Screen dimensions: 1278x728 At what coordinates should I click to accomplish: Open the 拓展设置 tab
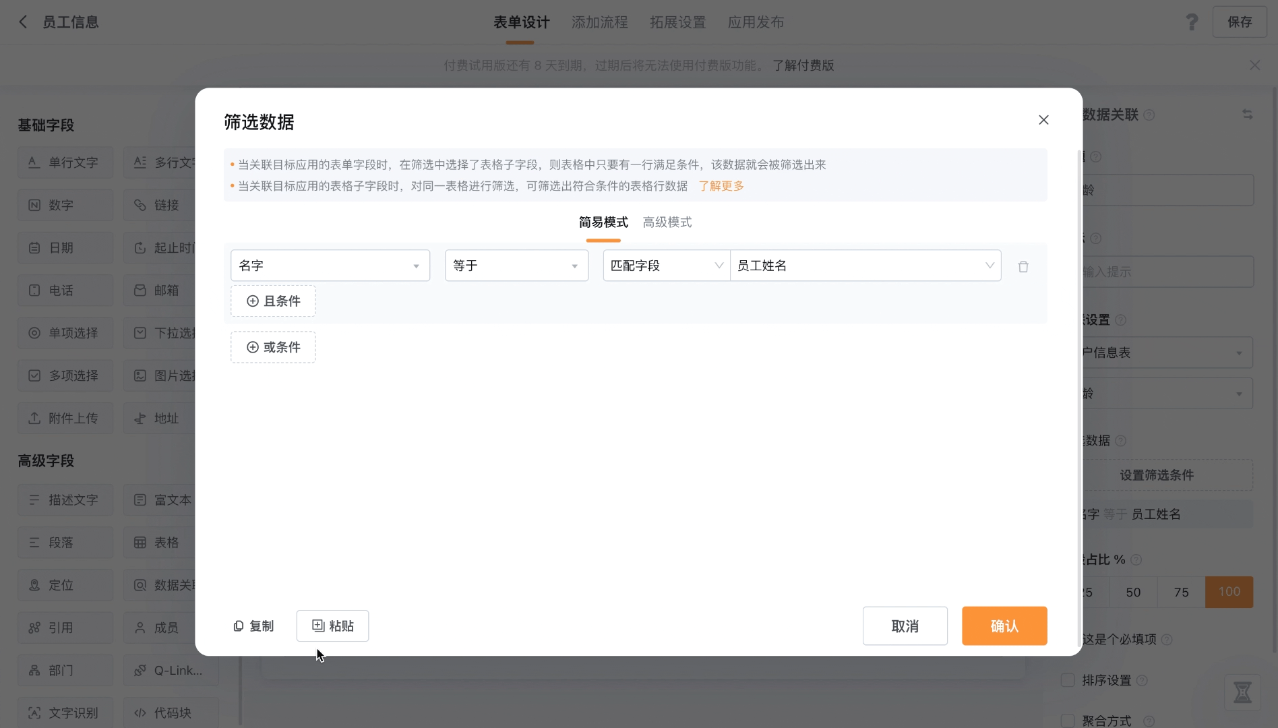pyautogui.click(x=677, y=22)
